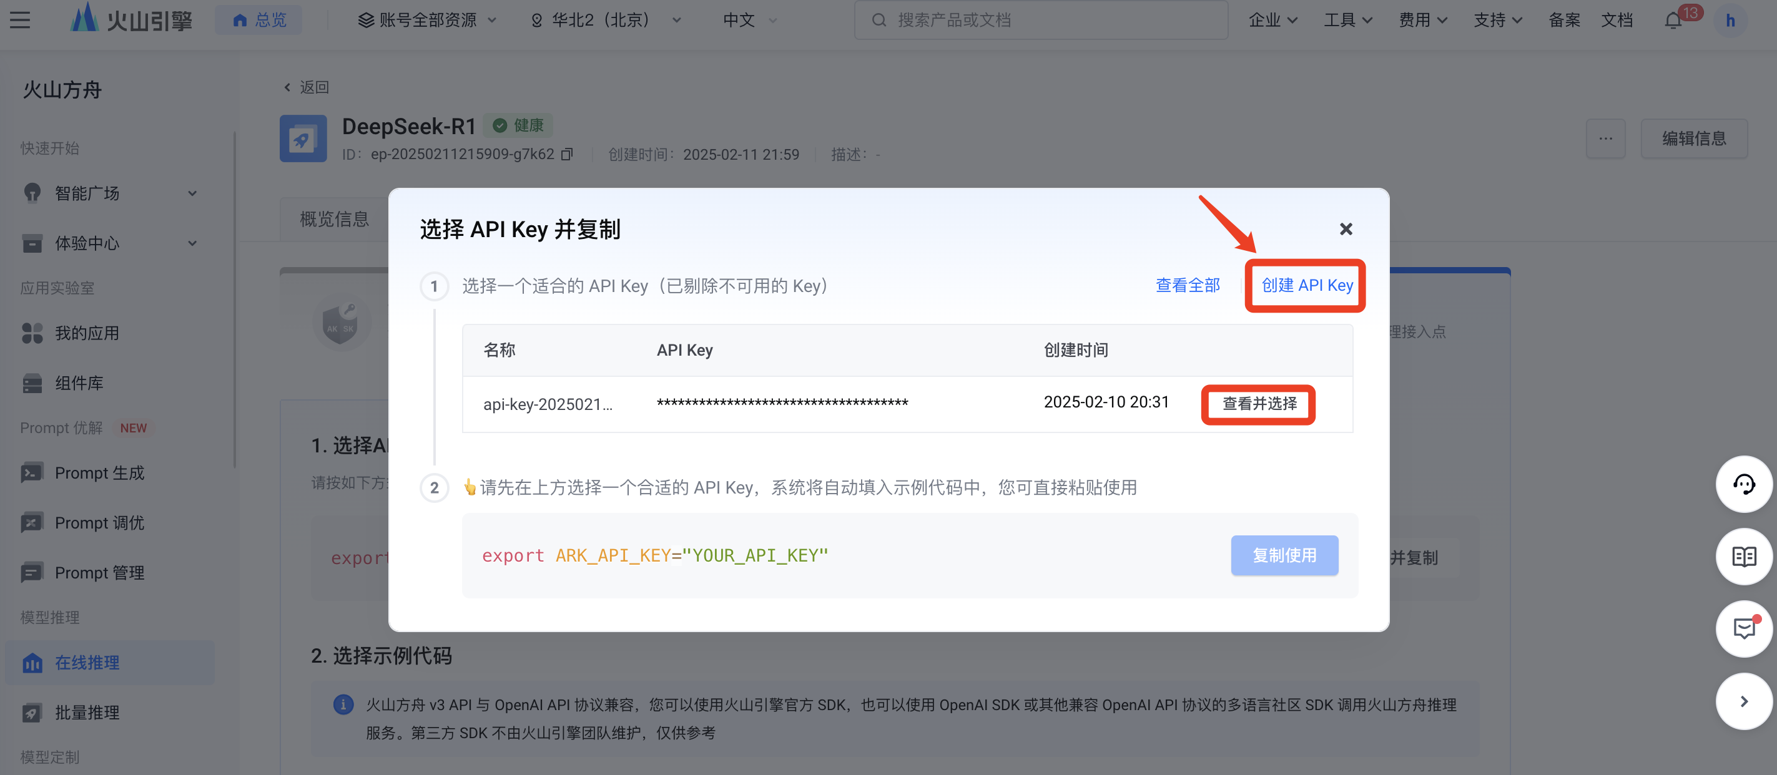Open the notification bell

pyautogui.click(x=1673, y=21)
